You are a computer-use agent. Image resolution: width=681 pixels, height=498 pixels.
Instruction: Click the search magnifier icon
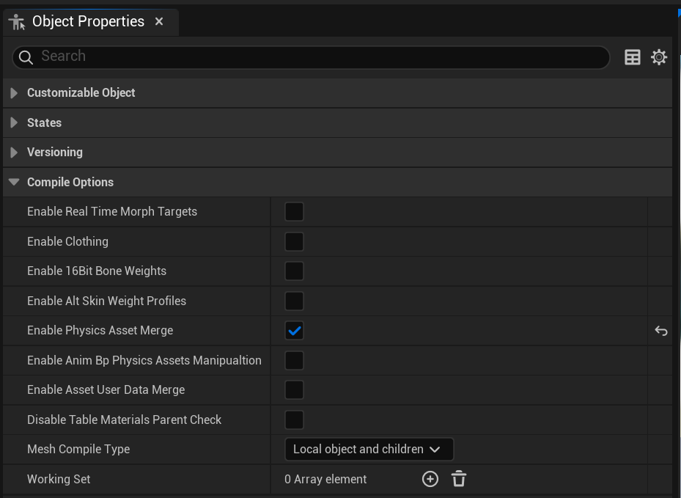click(26, 57)
